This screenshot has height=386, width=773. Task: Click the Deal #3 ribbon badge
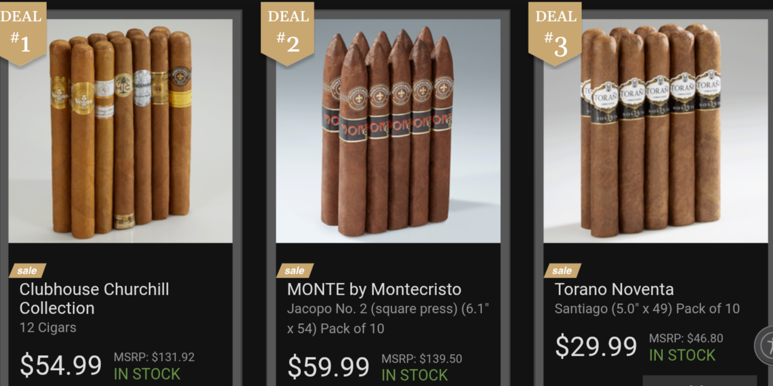(555, 31)
